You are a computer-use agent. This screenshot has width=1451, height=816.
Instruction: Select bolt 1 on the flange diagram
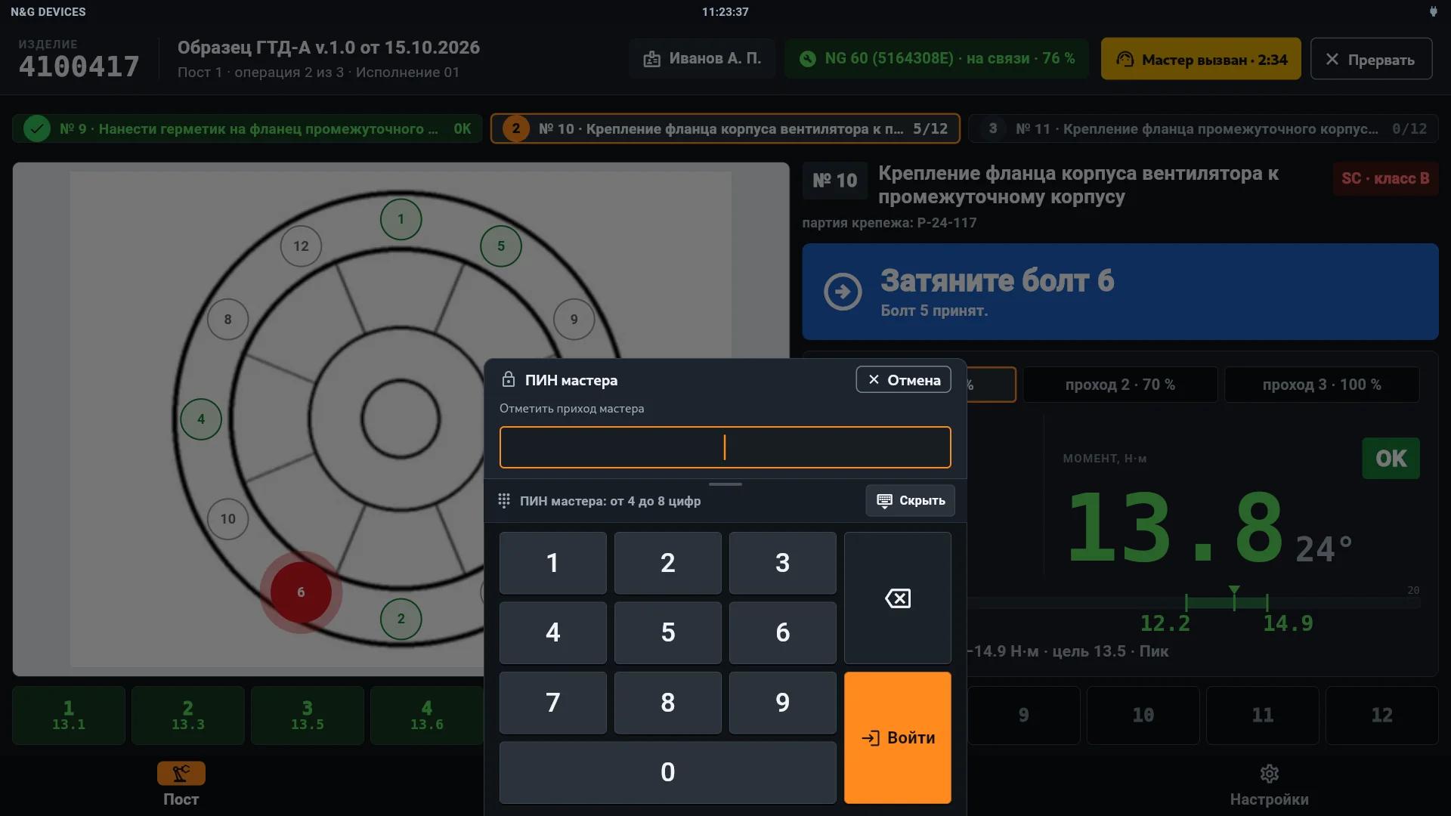pyautogui.click(x=401, y=219)
